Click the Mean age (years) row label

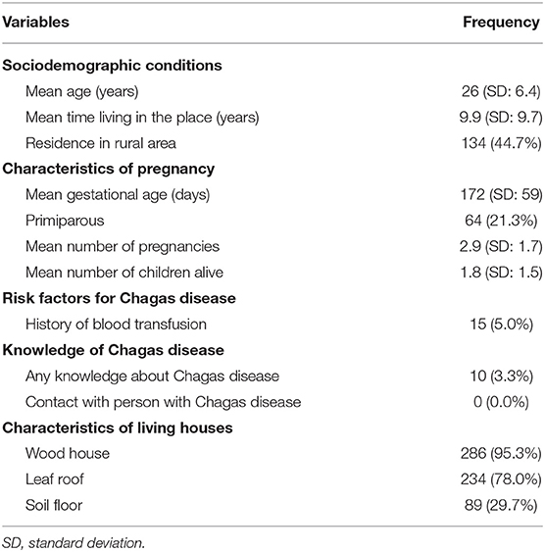[81, 91]
